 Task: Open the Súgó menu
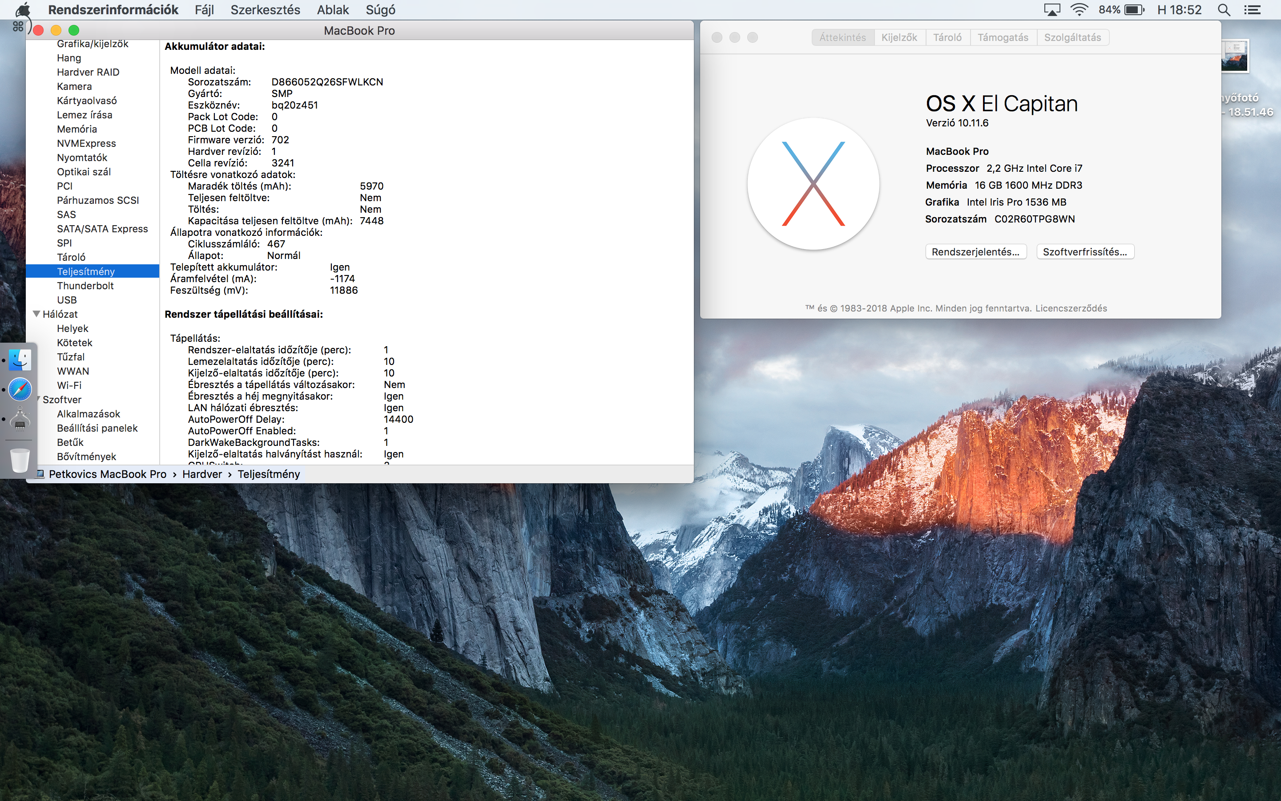coord(381,9)
